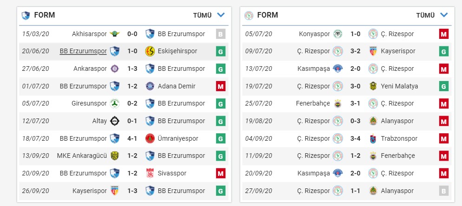Click the Kasımpaşa logo on 13/07/20 row
Image resolution: width=462 pixels, height=206 pixels.
(338, 69)
